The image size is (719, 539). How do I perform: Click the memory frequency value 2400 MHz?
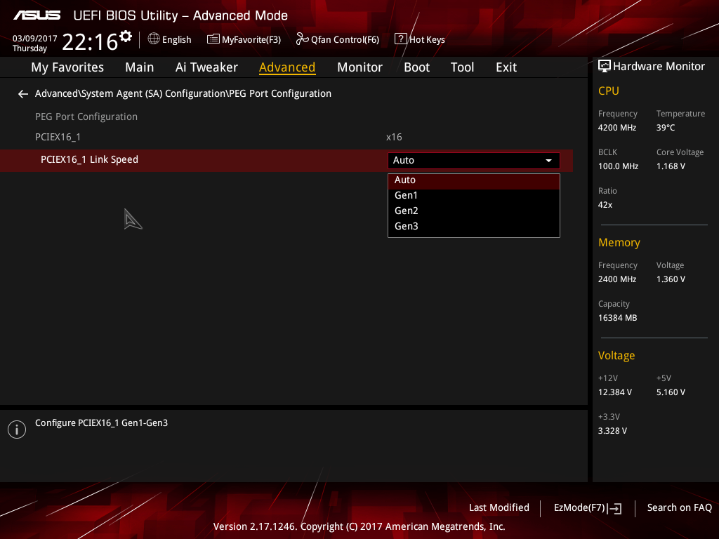(617, 279)
